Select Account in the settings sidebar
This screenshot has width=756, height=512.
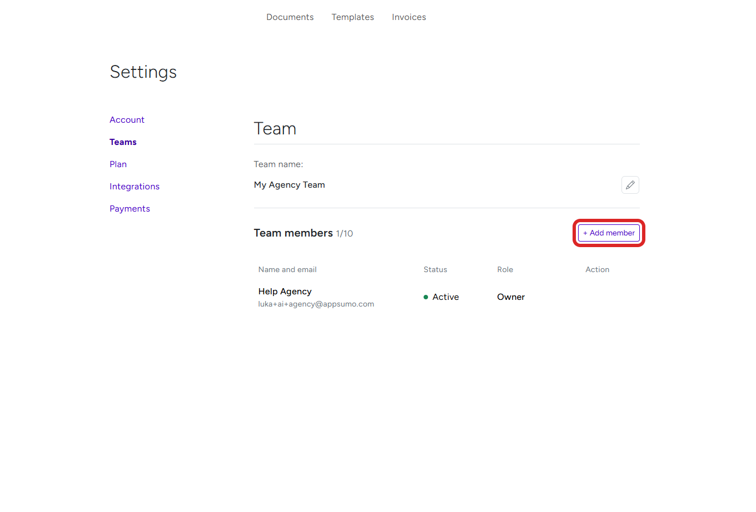tap(127, 119)
